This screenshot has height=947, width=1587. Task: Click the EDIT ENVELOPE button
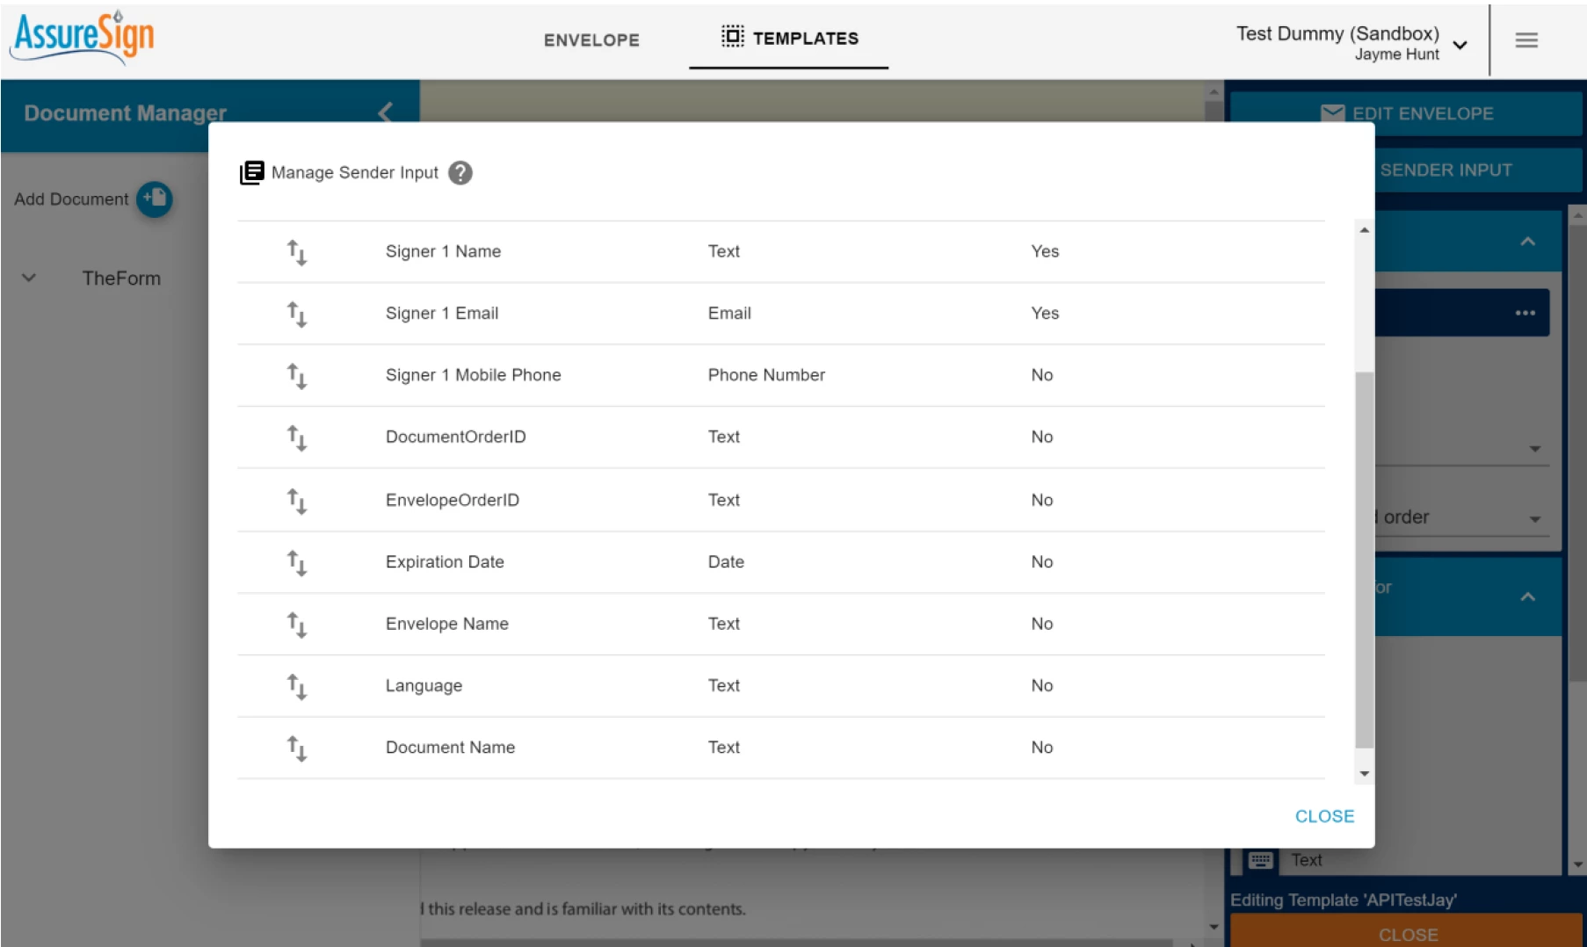[1406, 113]
